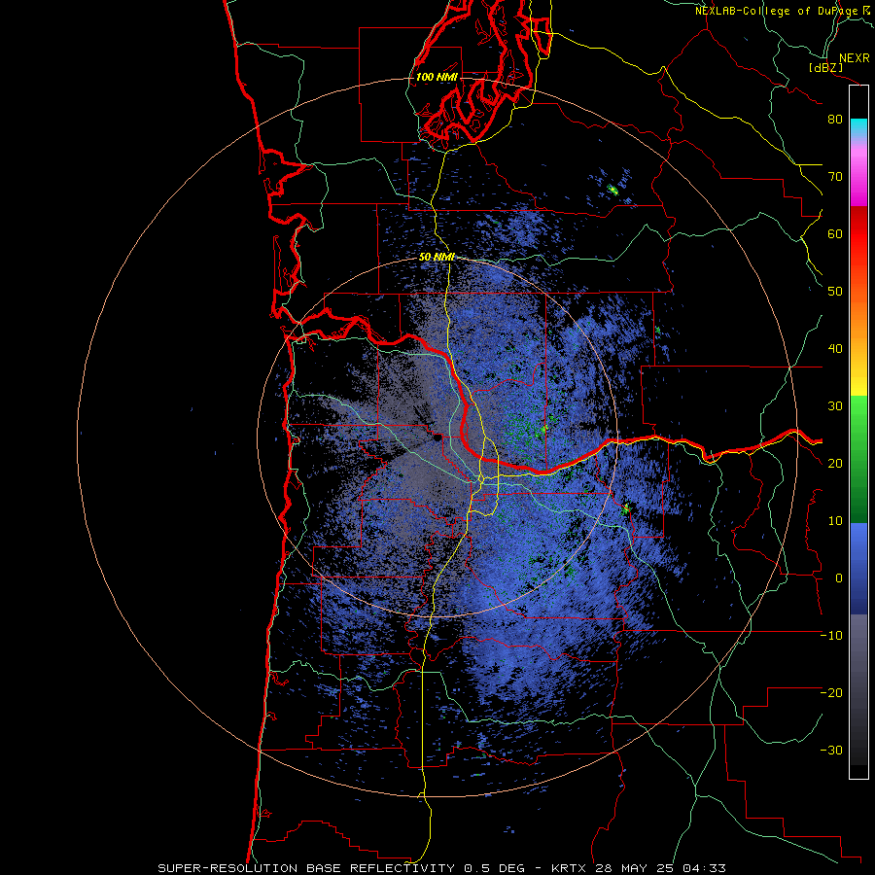Select the 100 NMI range ring label
Screen dimensions: 875x875
[437, 77]
